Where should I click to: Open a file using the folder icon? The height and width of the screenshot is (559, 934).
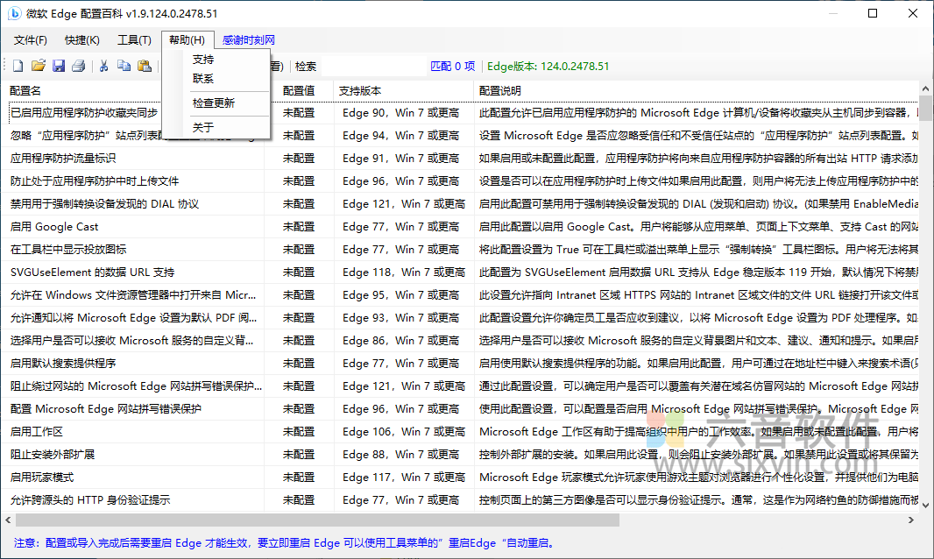[39, 65]
